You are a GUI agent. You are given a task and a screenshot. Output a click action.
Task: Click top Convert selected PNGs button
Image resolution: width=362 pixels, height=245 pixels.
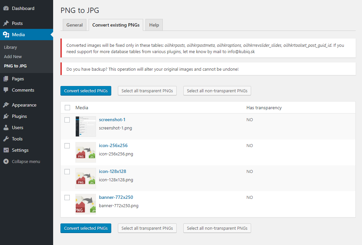[x=86, y=91]
